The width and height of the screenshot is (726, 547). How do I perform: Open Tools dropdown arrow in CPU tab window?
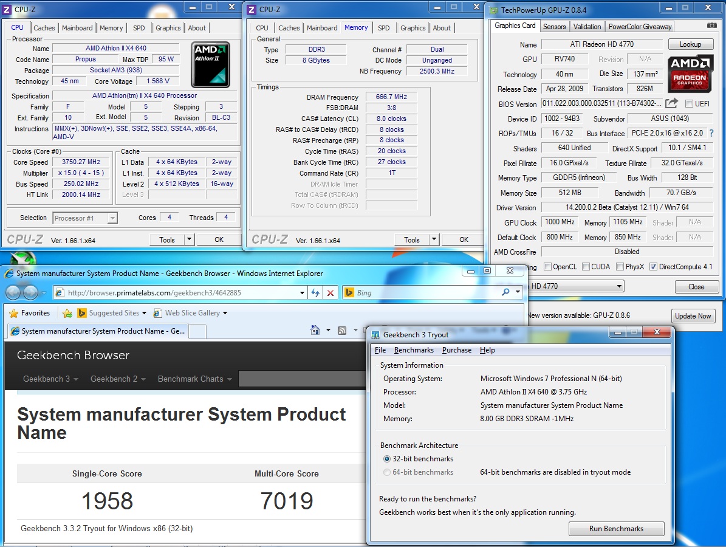click(x=189, y=239)
